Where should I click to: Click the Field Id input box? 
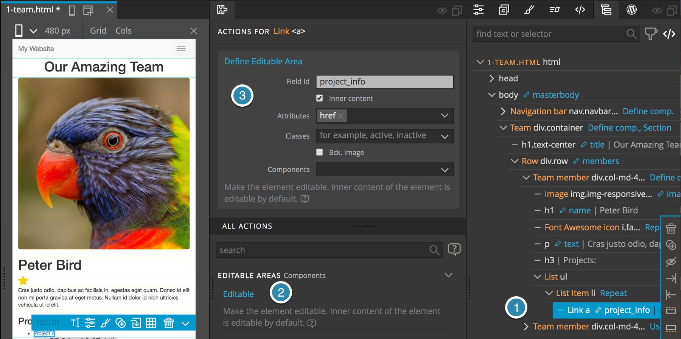385,82
